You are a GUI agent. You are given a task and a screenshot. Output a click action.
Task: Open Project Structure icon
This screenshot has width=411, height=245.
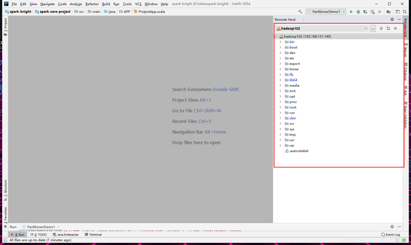point(388,12)
